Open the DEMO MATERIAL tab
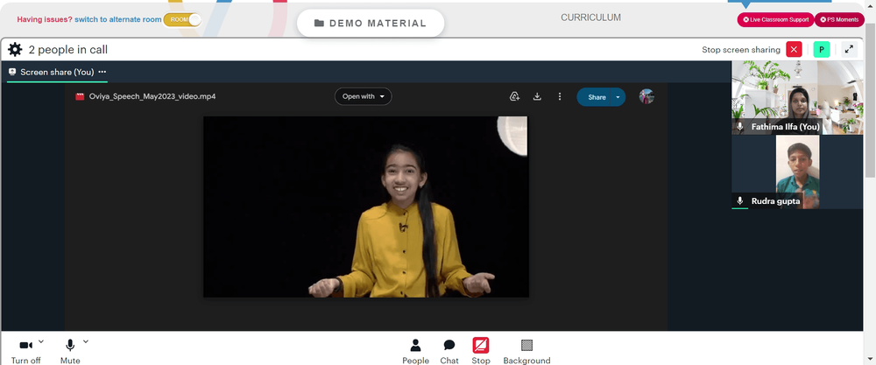 click(371, 24)
